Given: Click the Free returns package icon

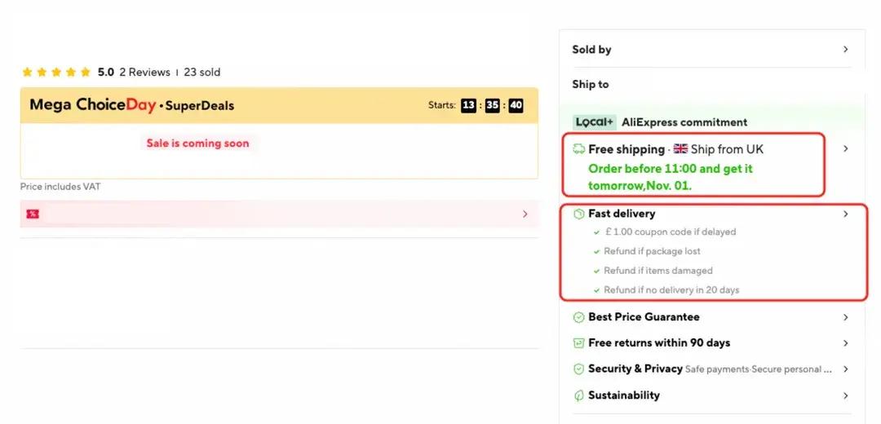Looking at the screenshot, I should coord(578,343).
